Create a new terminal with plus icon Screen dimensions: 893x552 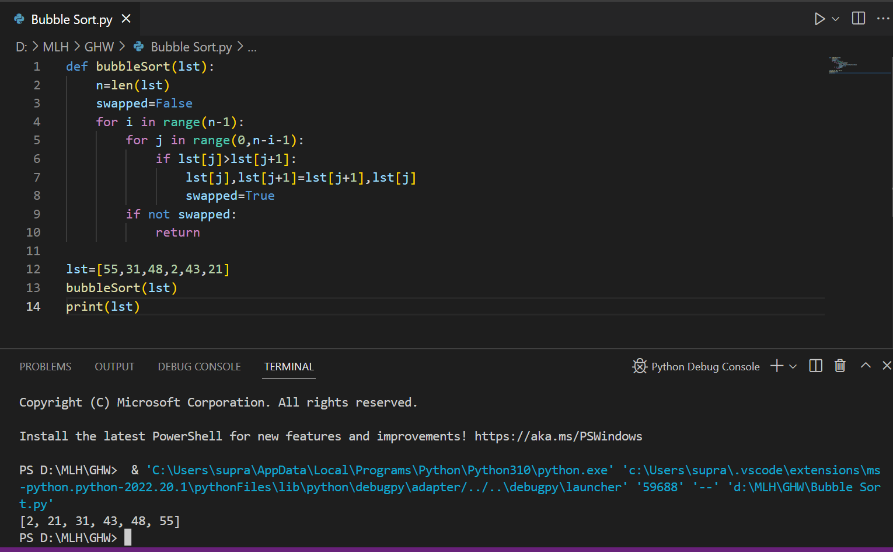coord(777,366)
